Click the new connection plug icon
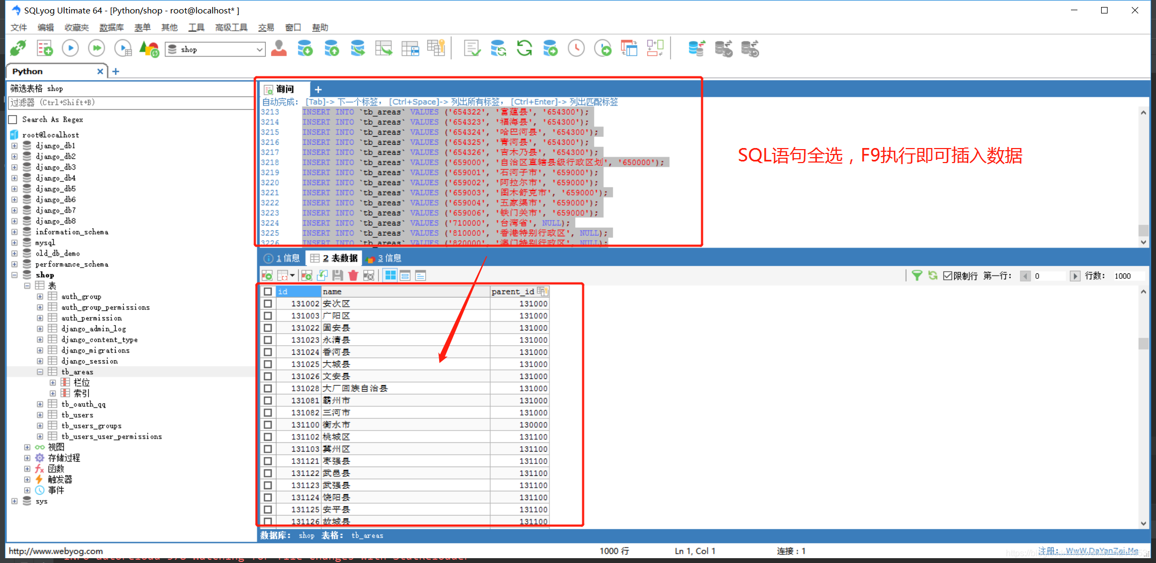Viewport: 1156px width, 563px height. (x=18, y=49)
